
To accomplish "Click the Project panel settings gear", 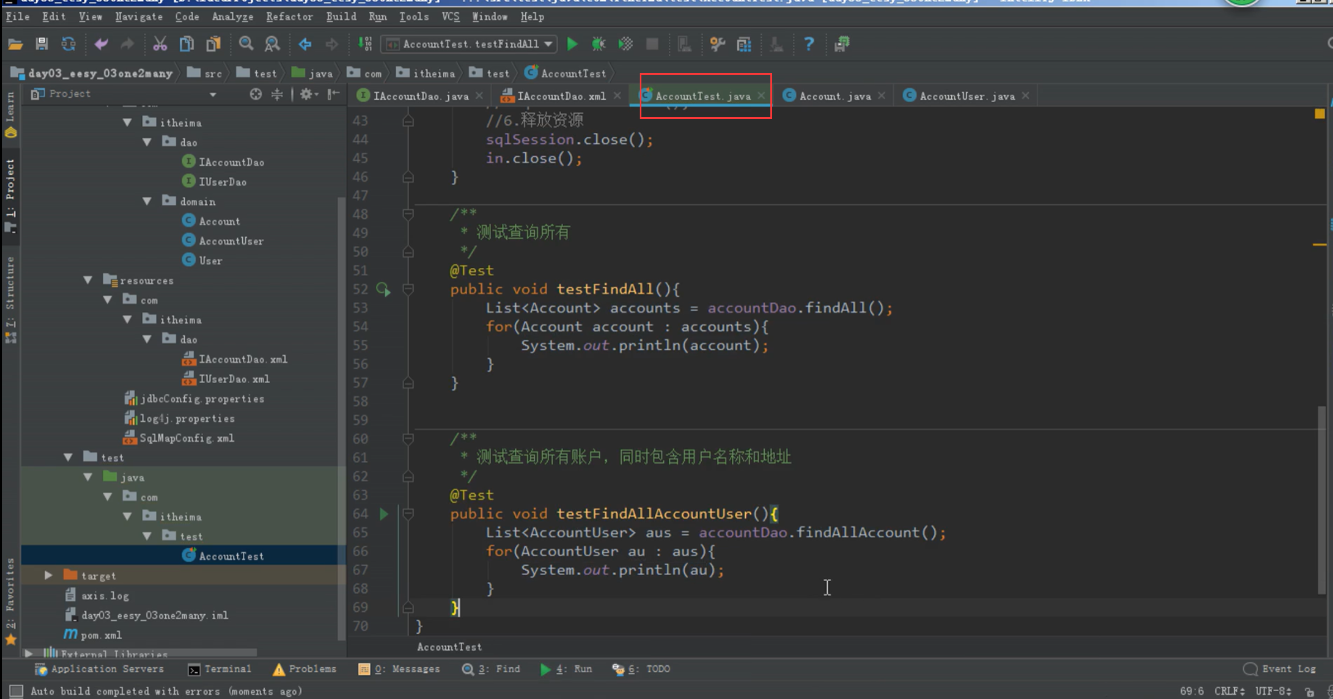I will point(306,94).
